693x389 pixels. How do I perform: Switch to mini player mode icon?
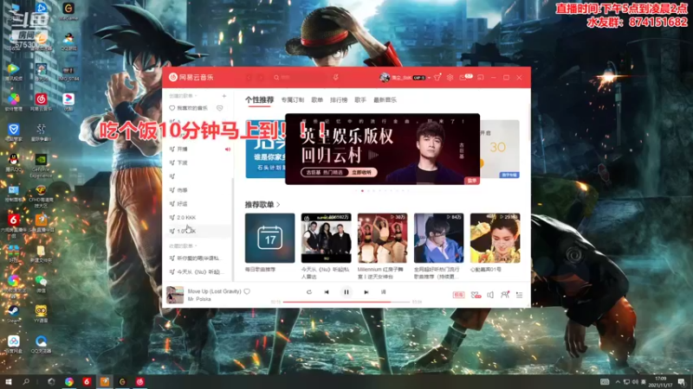(481, 77)
